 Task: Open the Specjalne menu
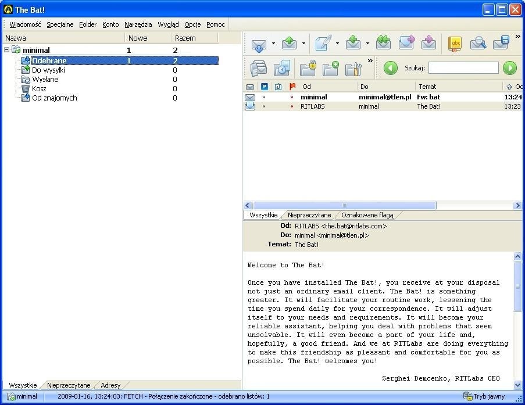tap(60, 24)
